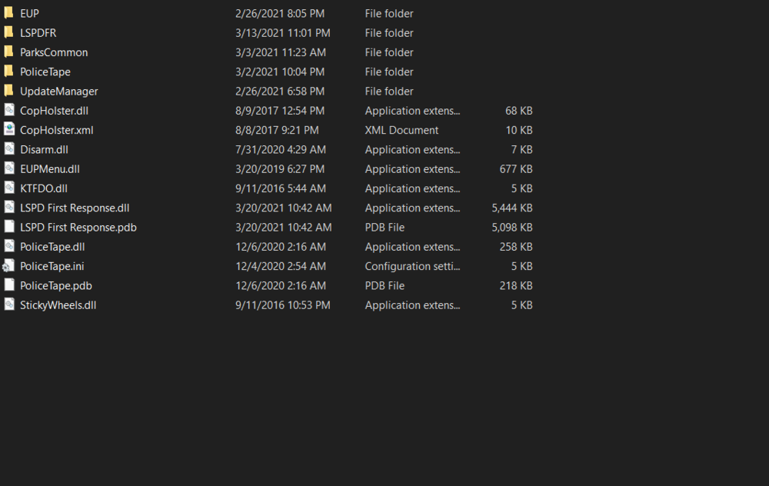Click the configuration icon beside PoliceTape.ini
The width and height of the screenshot is (769, 486).
pos(9,265)
